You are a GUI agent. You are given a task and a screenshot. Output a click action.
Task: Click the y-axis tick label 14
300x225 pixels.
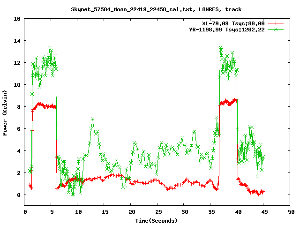tap(17, 41)
